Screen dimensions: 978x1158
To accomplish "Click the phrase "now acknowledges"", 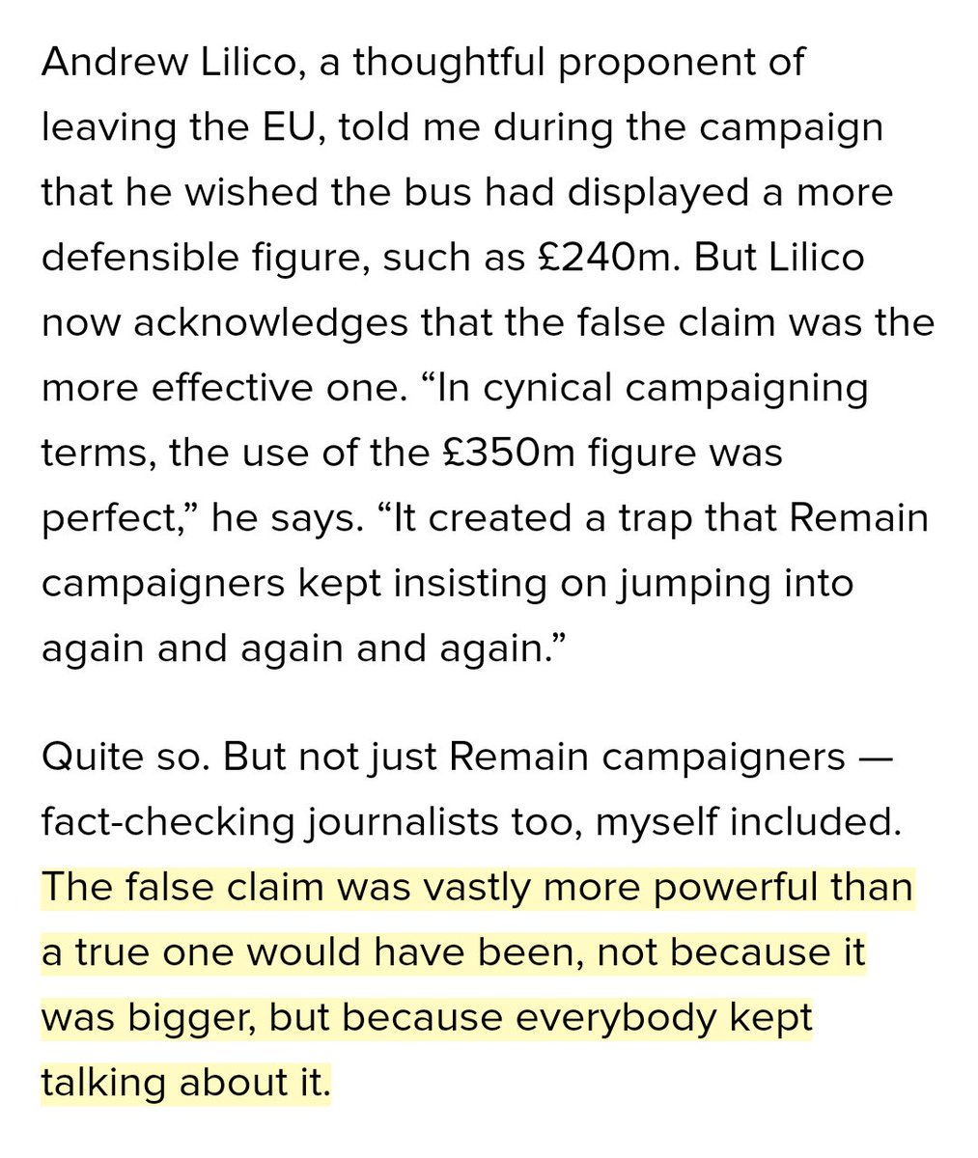I will 224,323.
